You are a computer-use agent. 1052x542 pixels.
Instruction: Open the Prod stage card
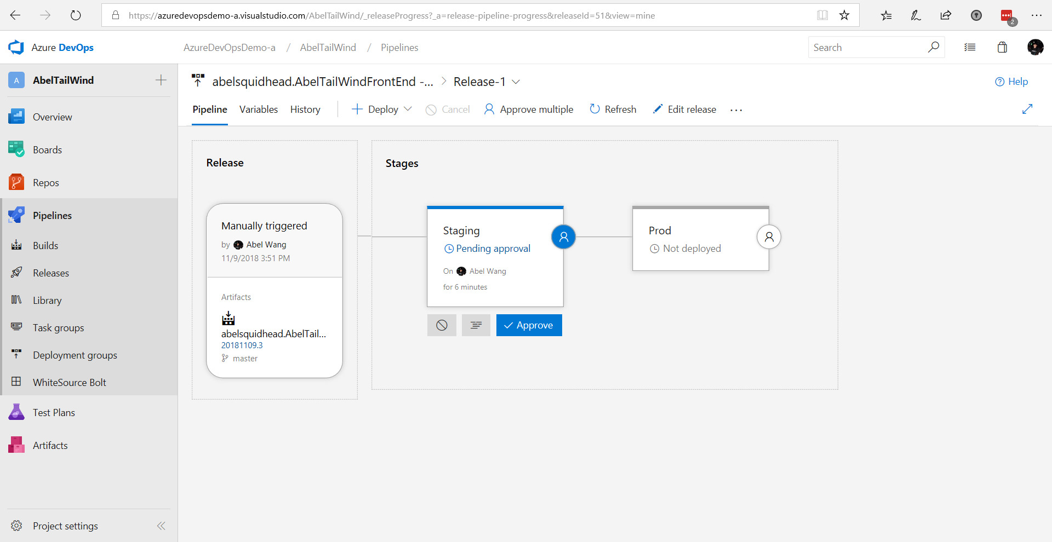700,239
